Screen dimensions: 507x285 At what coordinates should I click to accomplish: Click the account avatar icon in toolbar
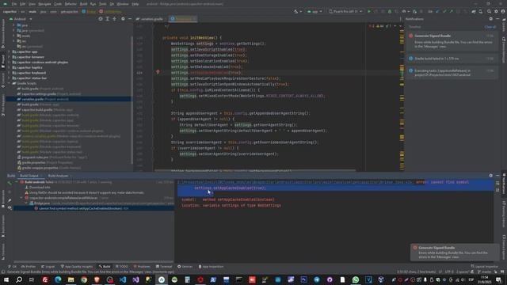coord(503,11)
